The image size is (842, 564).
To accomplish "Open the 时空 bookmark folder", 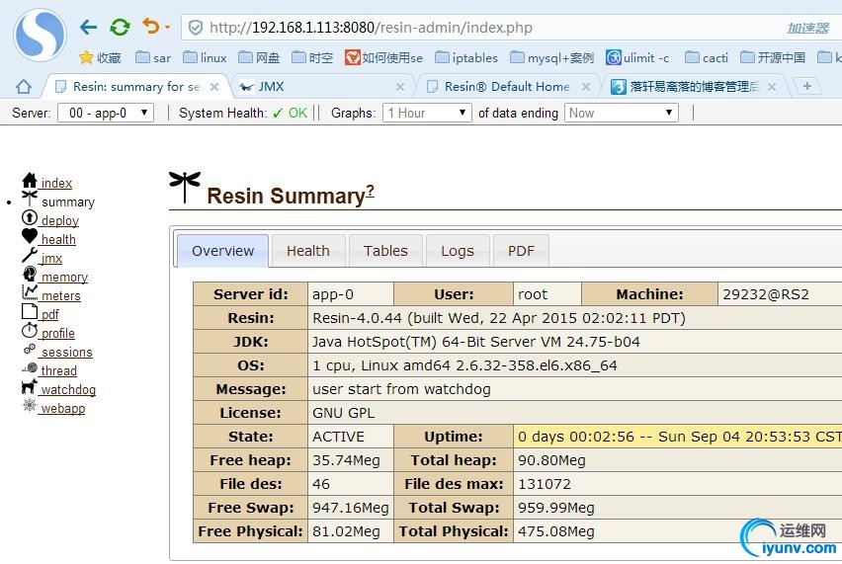I will pos(312,57).
